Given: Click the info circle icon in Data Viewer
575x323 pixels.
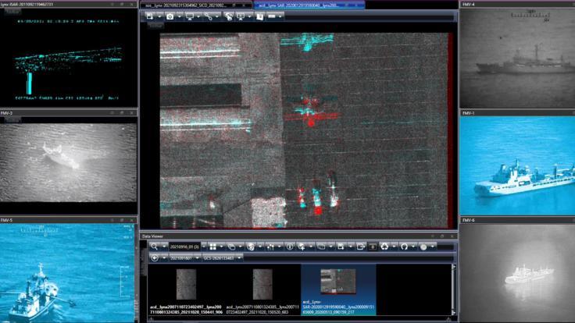Looking at the screenshot, I should (x=290, y=247).
